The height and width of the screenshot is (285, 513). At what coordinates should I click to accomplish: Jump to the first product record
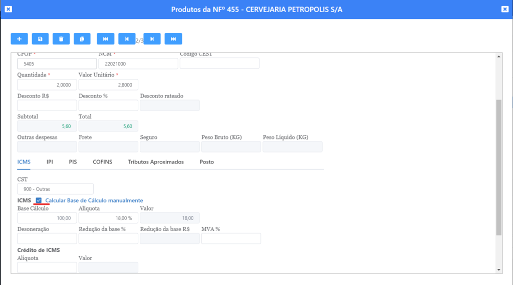(x=105, y=39)
